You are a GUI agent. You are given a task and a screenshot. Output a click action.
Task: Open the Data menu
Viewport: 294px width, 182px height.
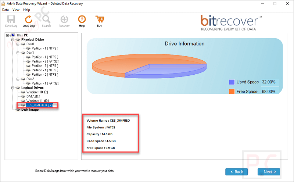[6, 10]
